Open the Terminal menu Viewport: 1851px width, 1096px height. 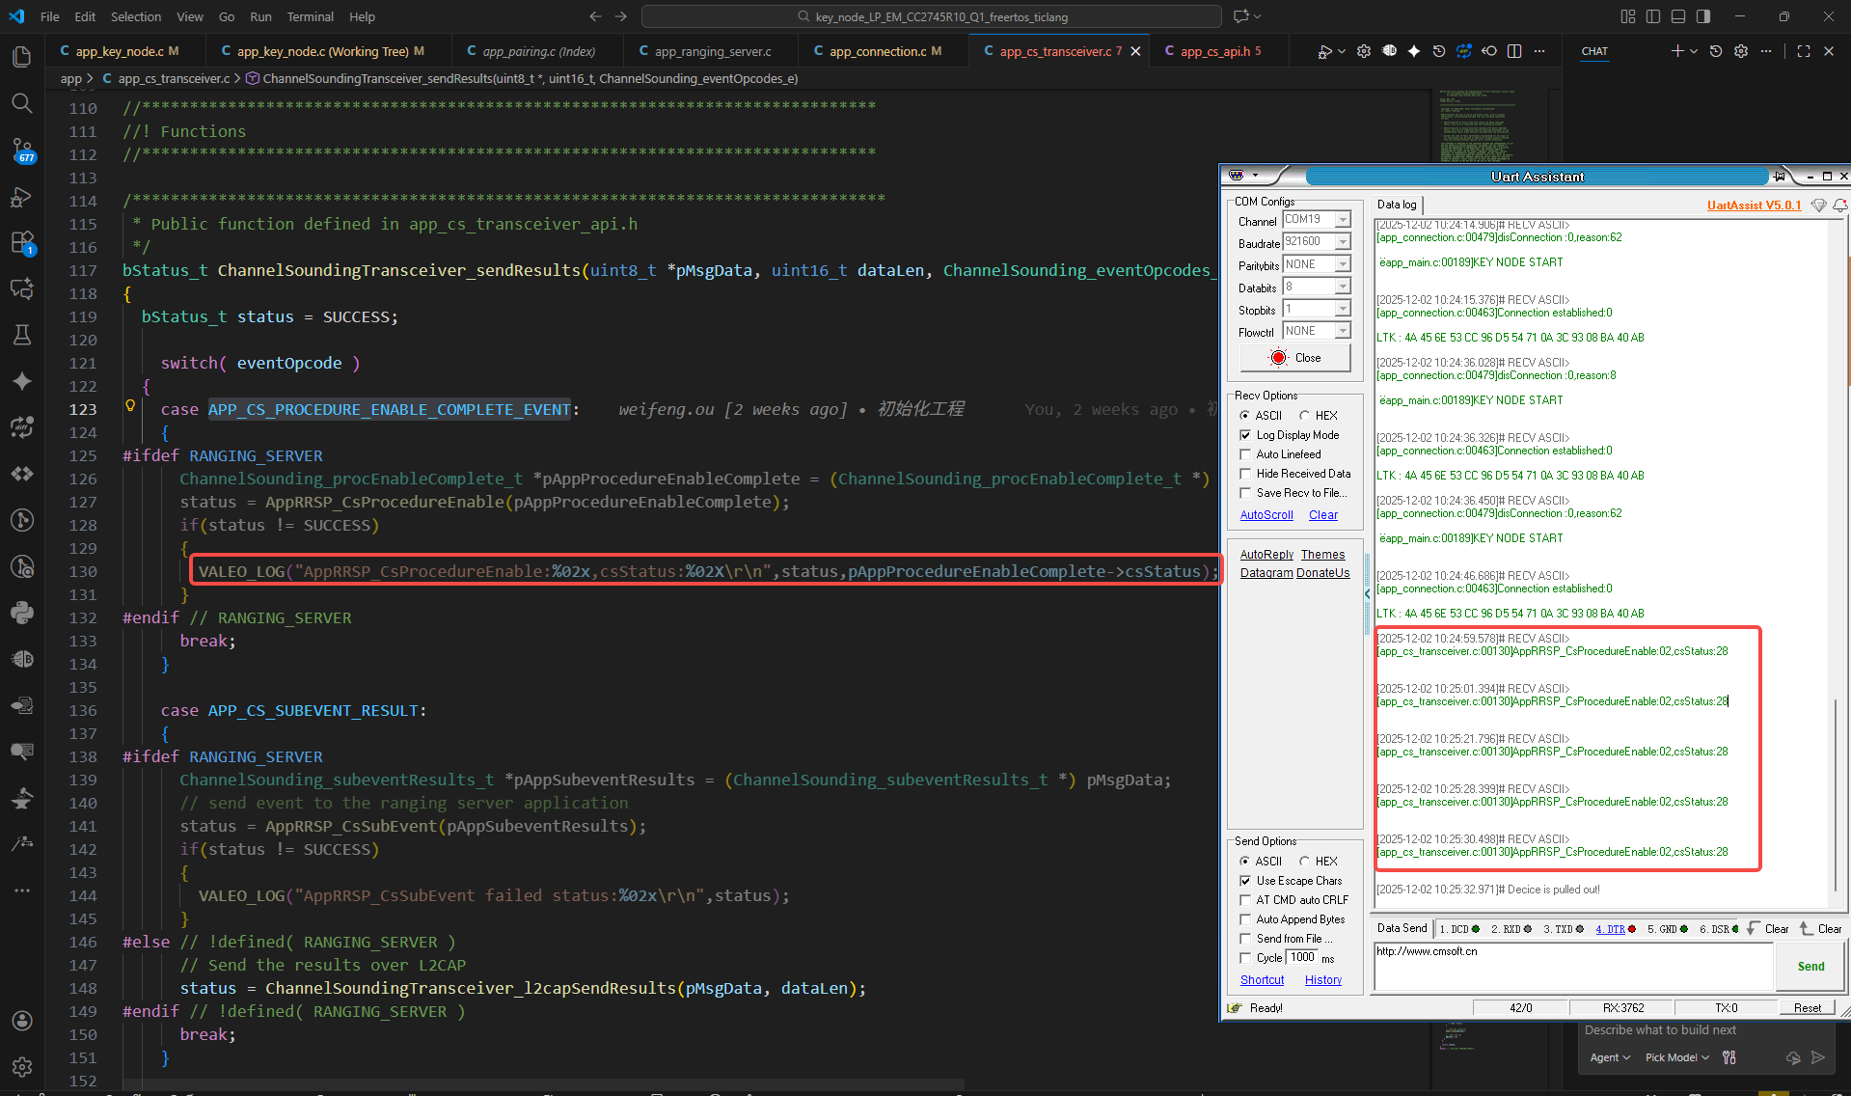coord(310,16)
